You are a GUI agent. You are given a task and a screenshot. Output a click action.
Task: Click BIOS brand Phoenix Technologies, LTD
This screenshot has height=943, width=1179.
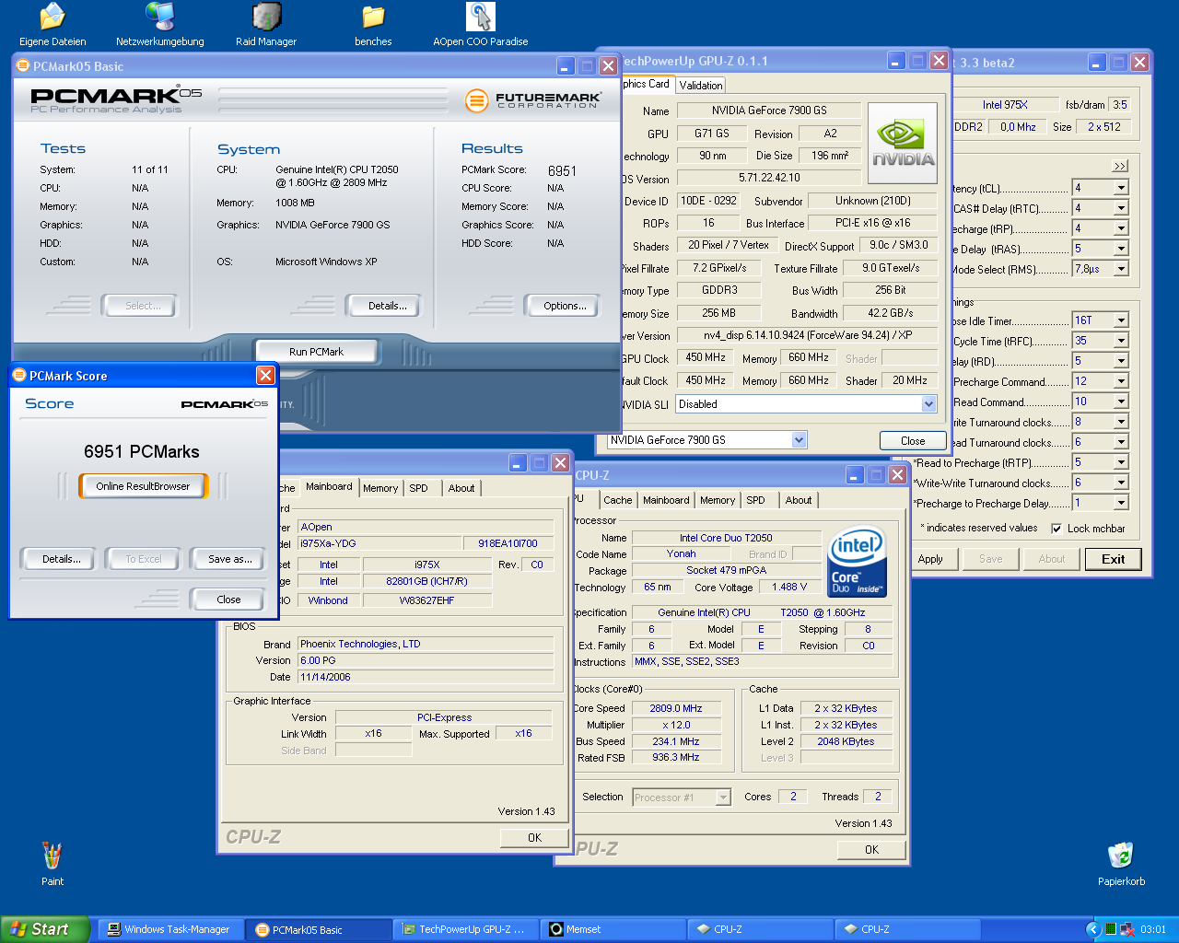click(425, 645)
